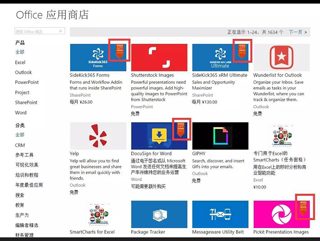Viewport: 320px width, 241px height.
Task: Go to next page via 下一页
Action: pyautogui.click(x=298, y=32)
